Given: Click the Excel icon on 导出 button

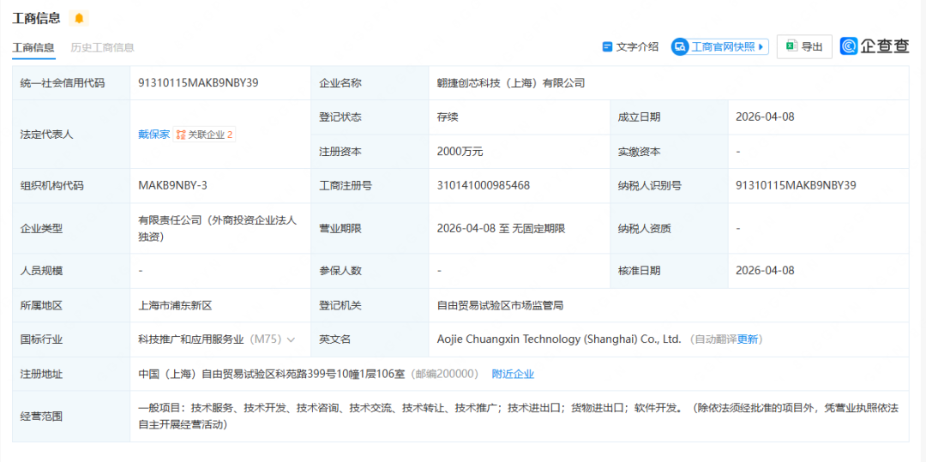Looking at the screenshot, I should tap(791, 46).
